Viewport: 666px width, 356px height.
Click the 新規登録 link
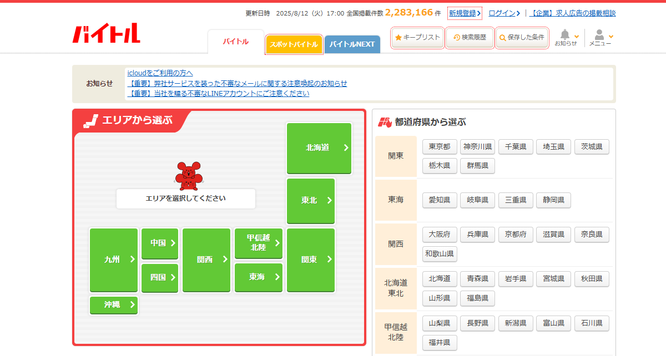(465, 13)
